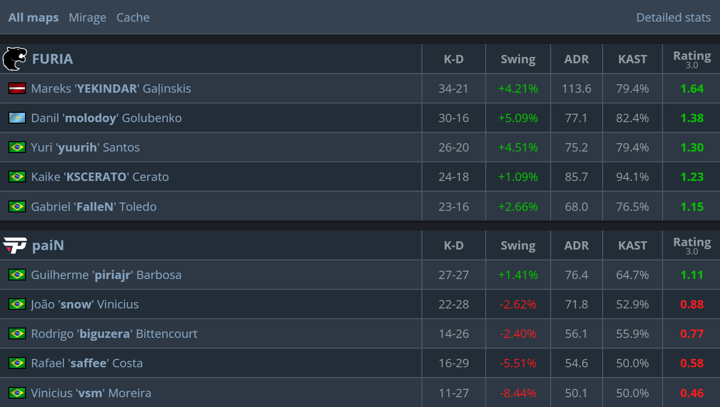Open Mareks 'YEKINDAR' Galinskis player profile
The height and width of the screenshot is (407, 720).
111,89
